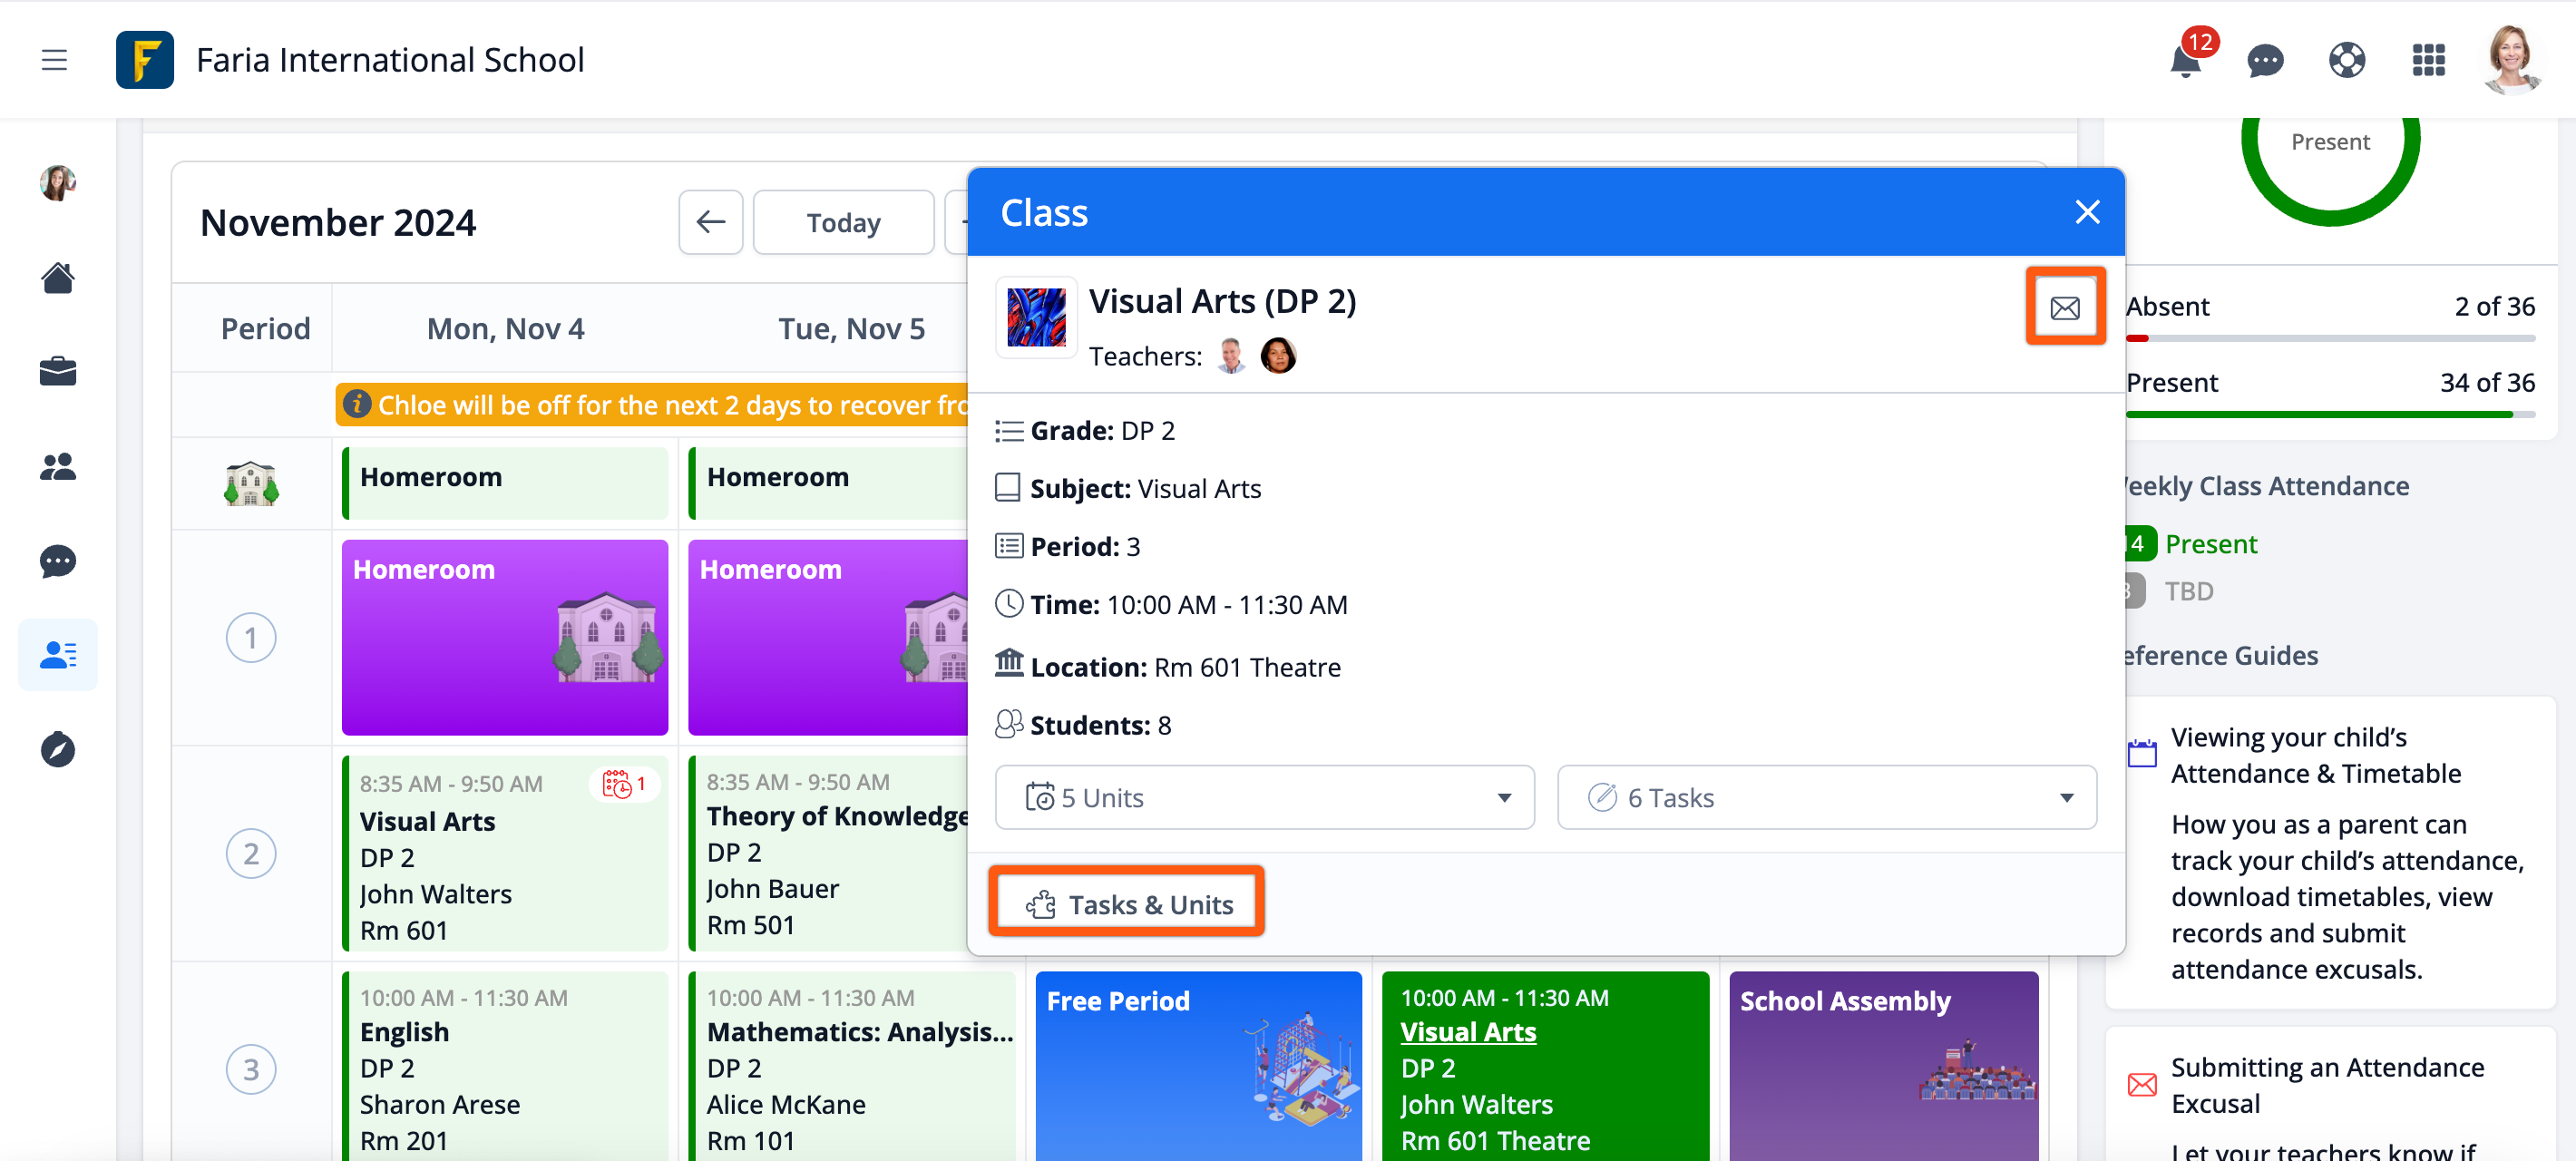Open the messages chat bubble in header
This screenshot has width=2576, height=1161.
[2265, 61]
